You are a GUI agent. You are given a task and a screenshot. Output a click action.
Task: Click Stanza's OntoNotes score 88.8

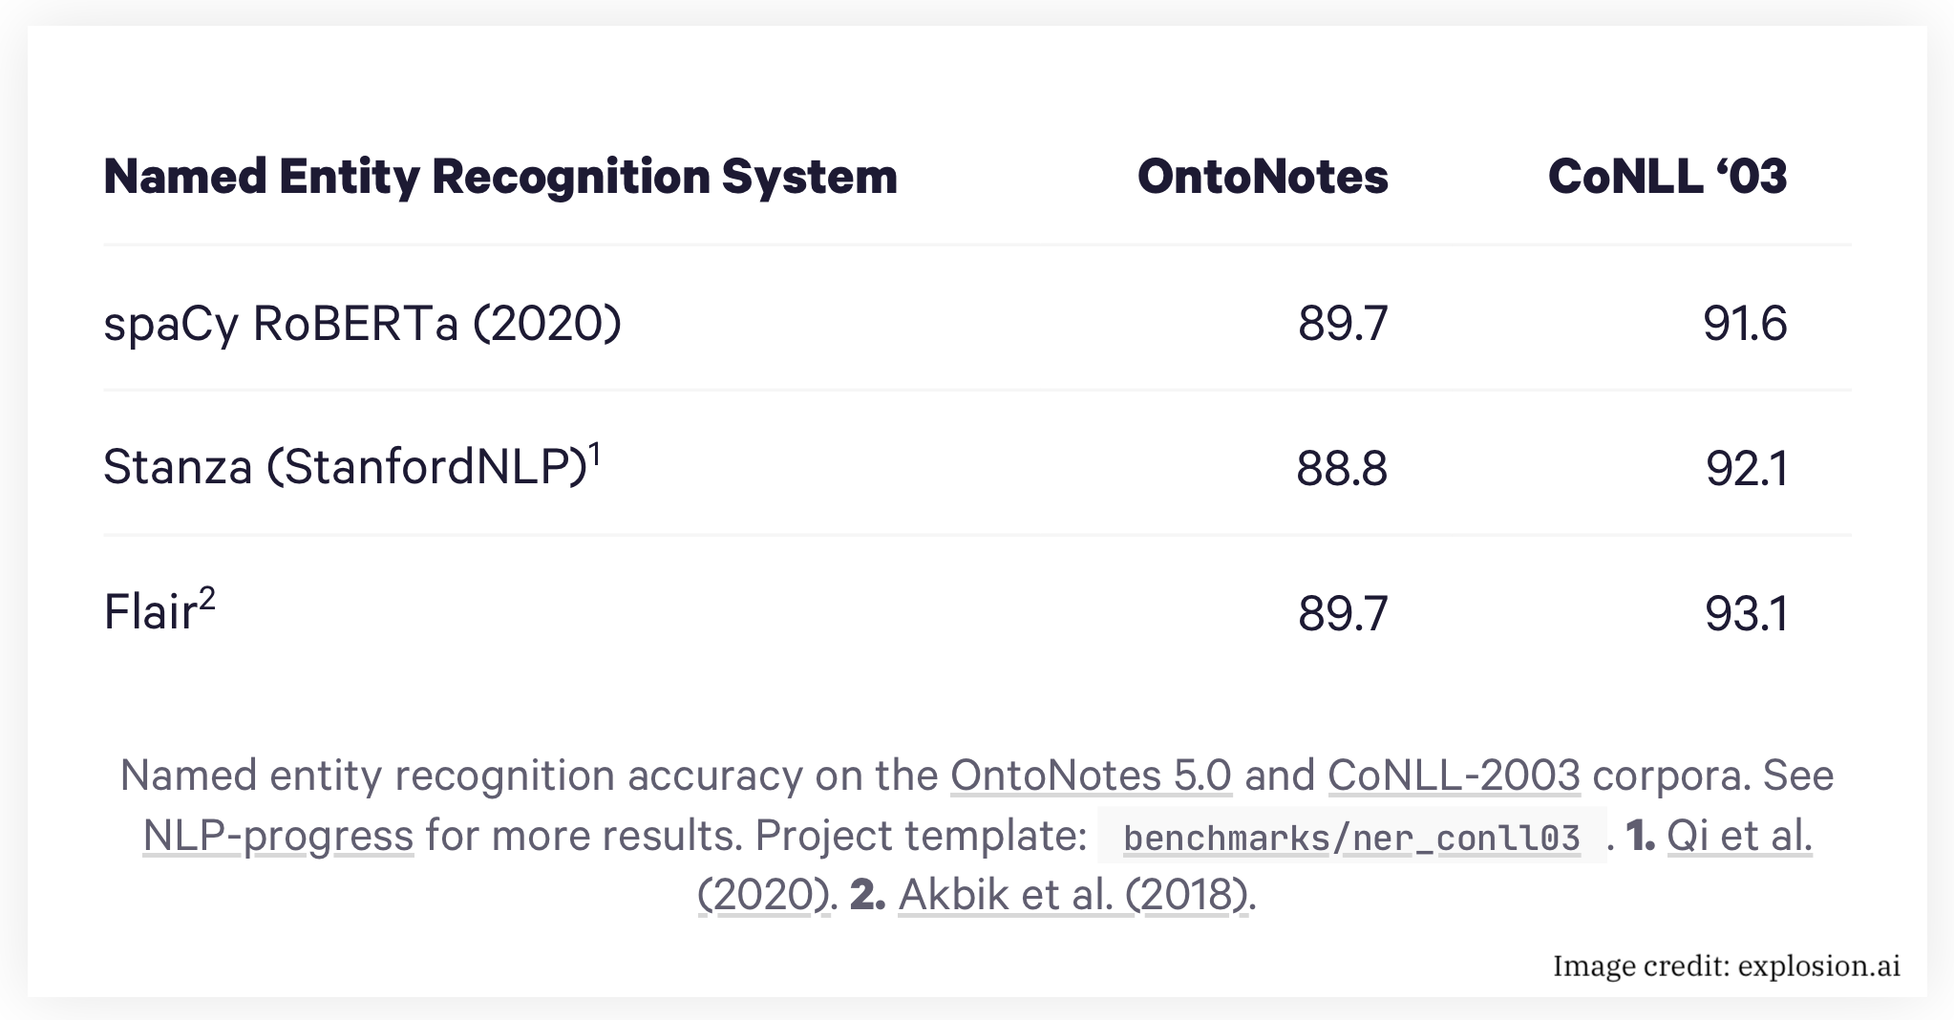pyautogui.click(x=1341, y=468)
